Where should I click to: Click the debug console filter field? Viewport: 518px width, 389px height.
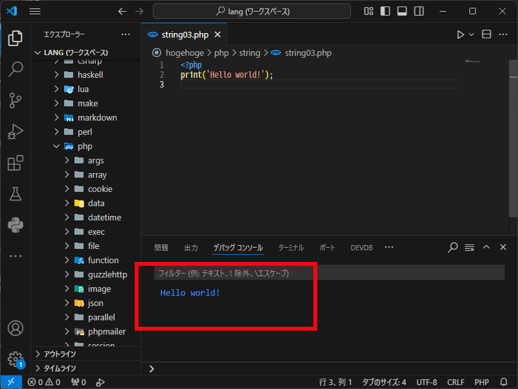pyautogui.click(x=329, y=273)
